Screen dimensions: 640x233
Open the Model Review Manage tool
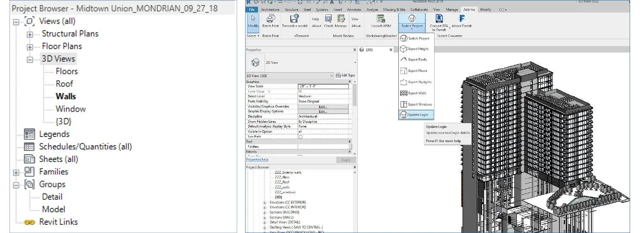[x=341, y=22]
